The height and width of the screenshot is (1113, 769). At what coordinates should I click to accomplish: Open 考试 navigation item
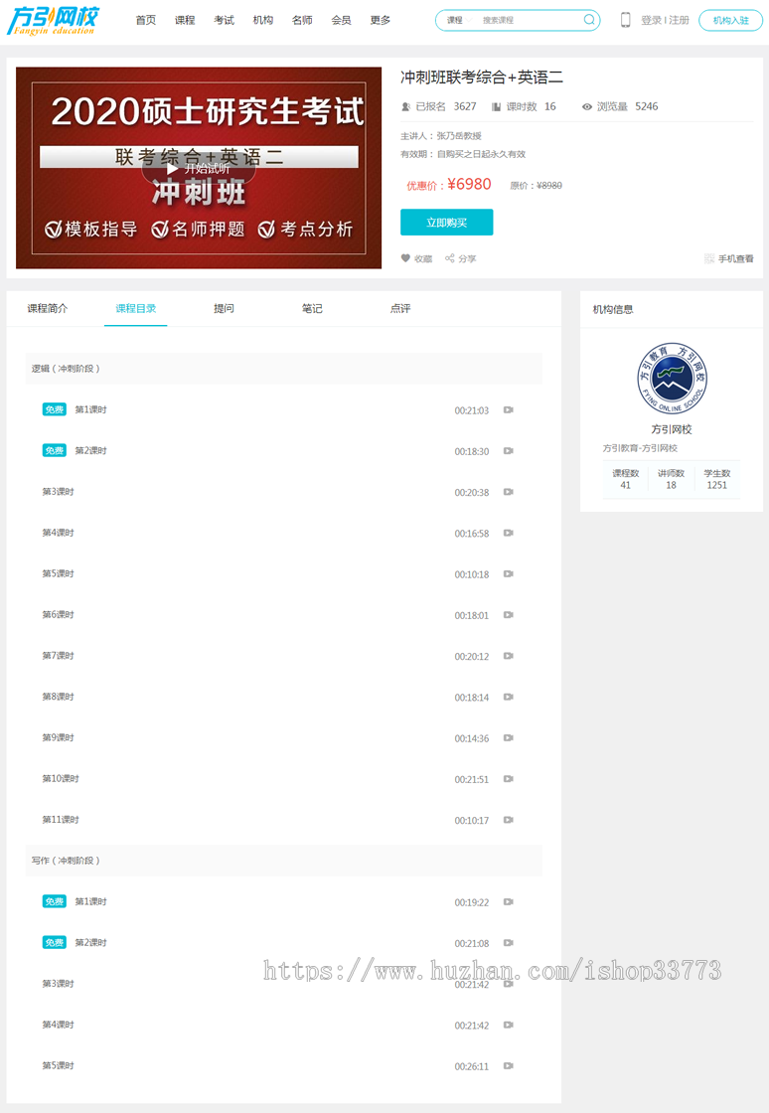[224, 20]
